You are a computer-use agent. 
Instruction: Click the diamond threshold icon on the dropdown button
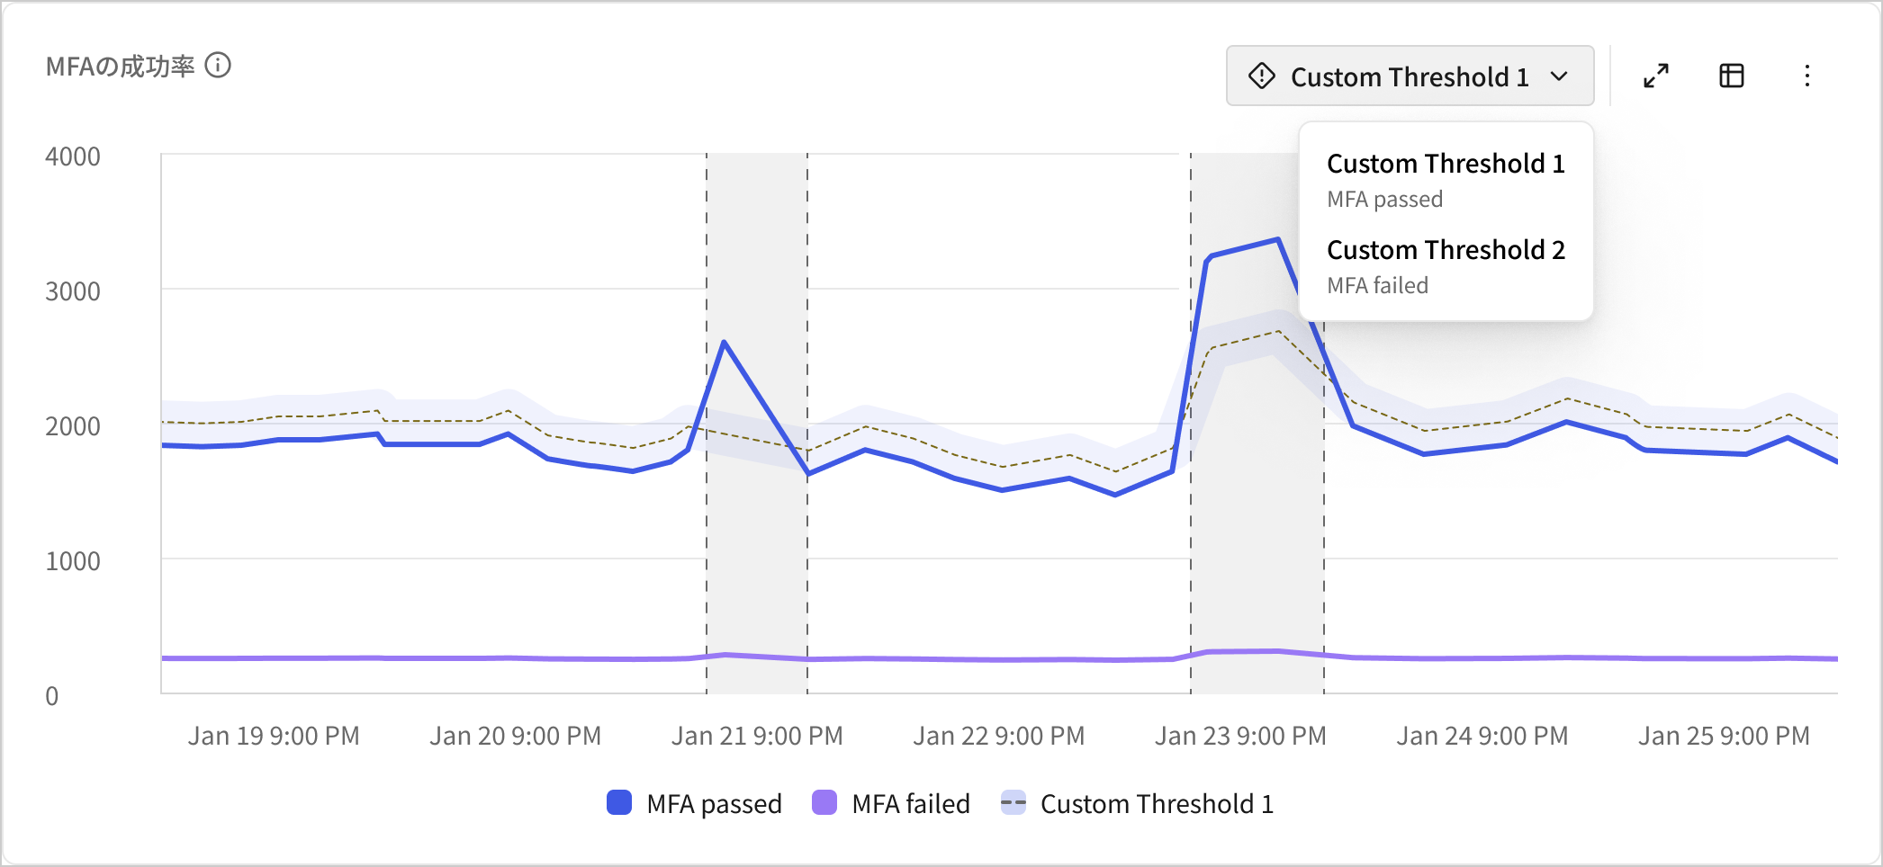[1263, 76]
